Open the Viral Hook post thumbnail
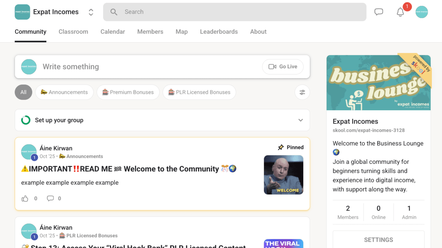The height and width of the screenshot is (248, 442). [x=283, y=244]
